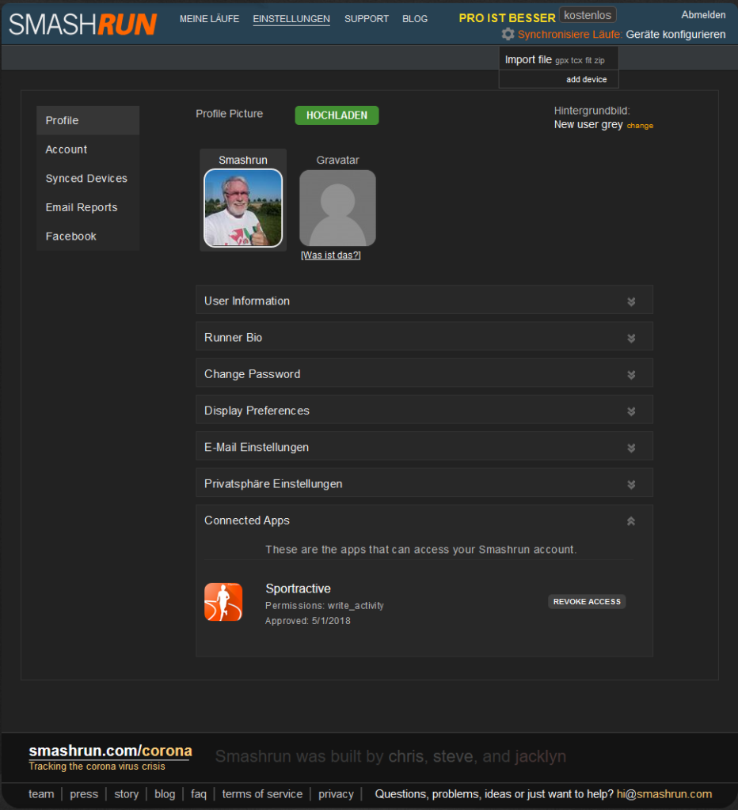Click the Smashrun logo

(83, 24)
